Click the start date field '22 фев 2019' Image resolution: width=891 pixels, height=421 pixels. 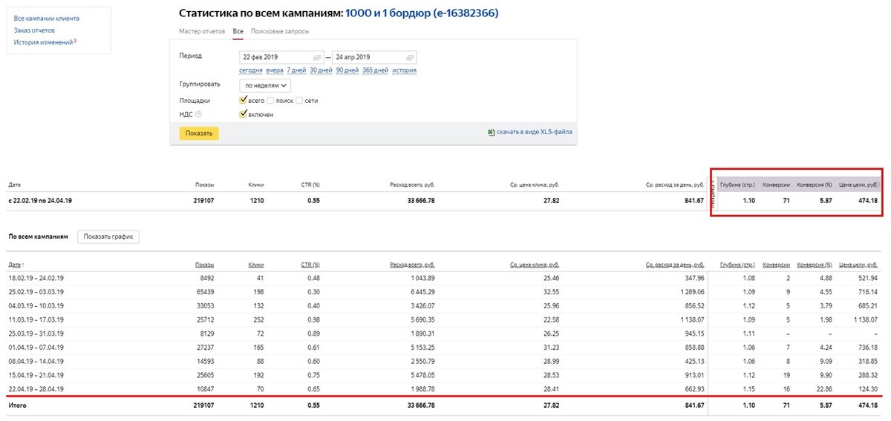(x=281, y=57)
